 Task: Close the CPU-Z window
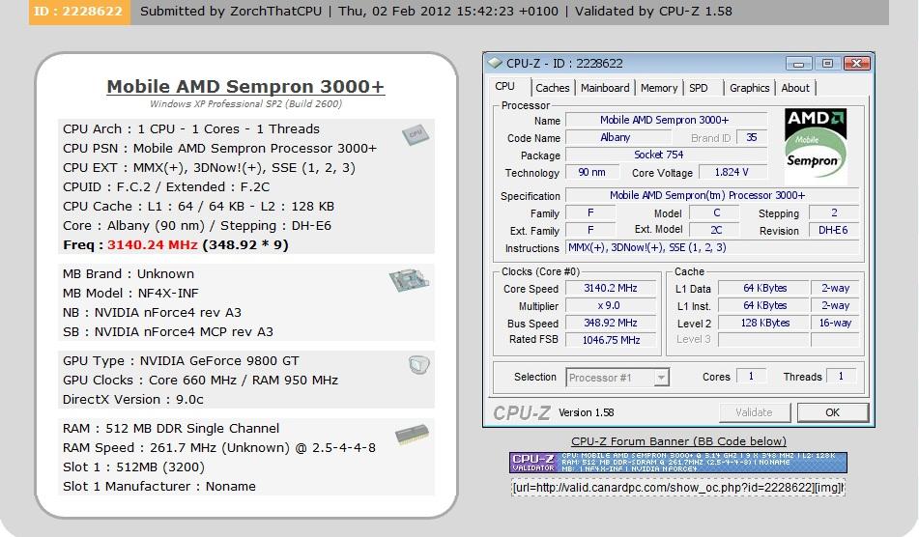857,63
